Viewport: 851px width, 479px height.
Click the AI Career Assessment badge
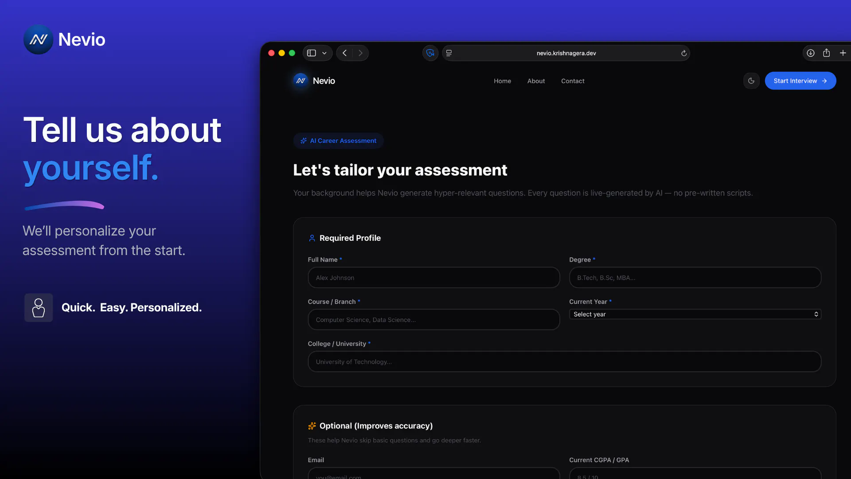pyautogui.click(x=339, y=141)
